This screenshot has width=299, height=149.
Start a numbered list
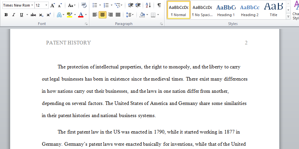coord(106,5)
